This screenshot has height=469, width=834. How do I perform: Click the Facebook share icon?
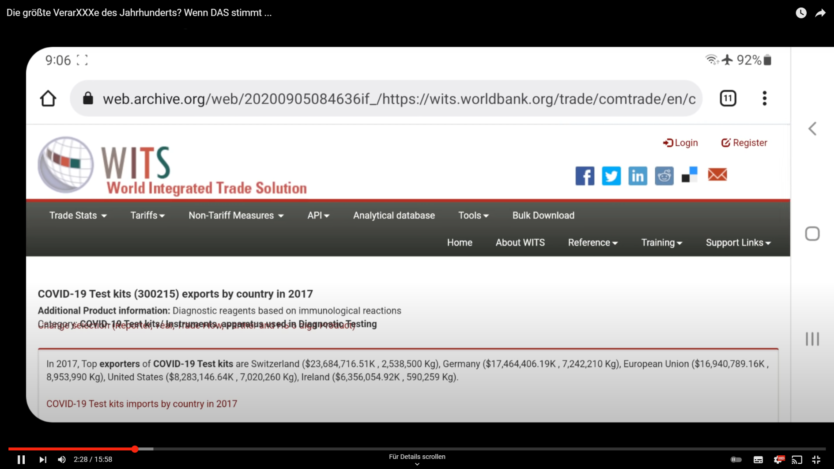pos(585,176)
